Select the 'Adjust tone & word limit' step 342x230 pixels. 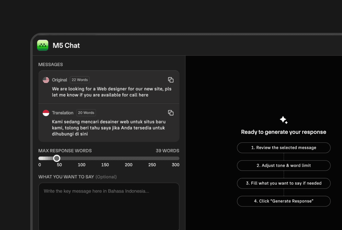(284, 166)
